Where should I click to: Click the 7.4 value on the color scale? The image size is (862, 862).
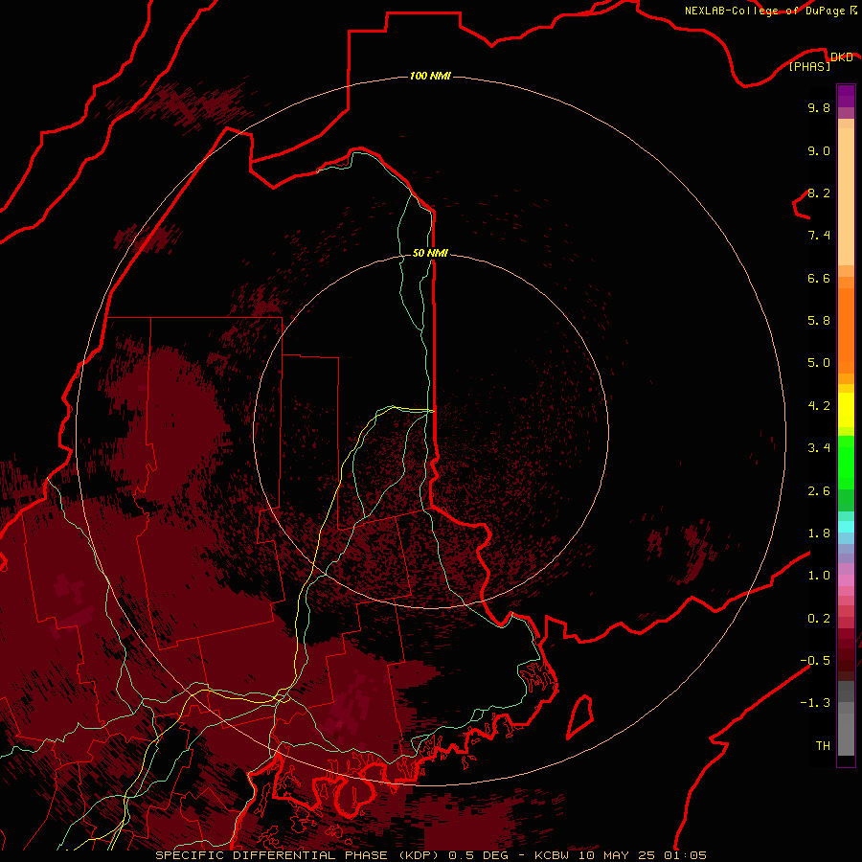coord(819,236)
